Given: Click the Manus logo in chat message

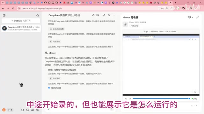Looking at the screenshot, I should [x=46, y=53].
